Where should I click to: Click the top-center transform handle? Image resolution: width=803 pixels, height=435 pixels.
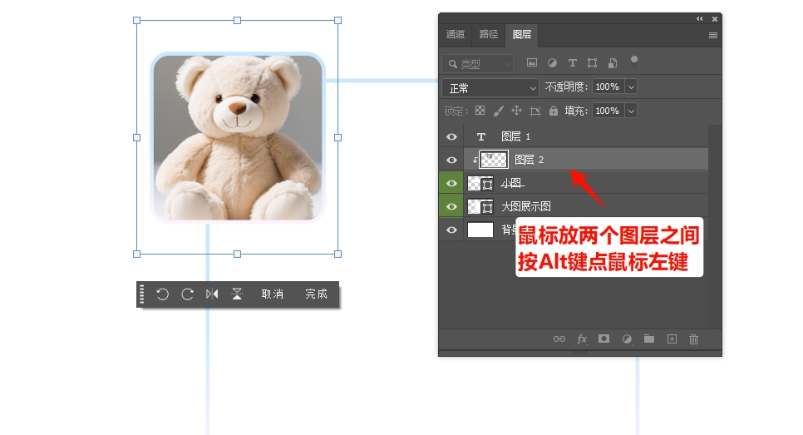tap(237, 21)
